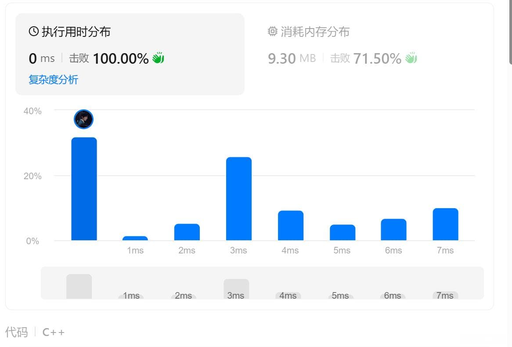Click the 1ms label in range minimap

[131, 295]
